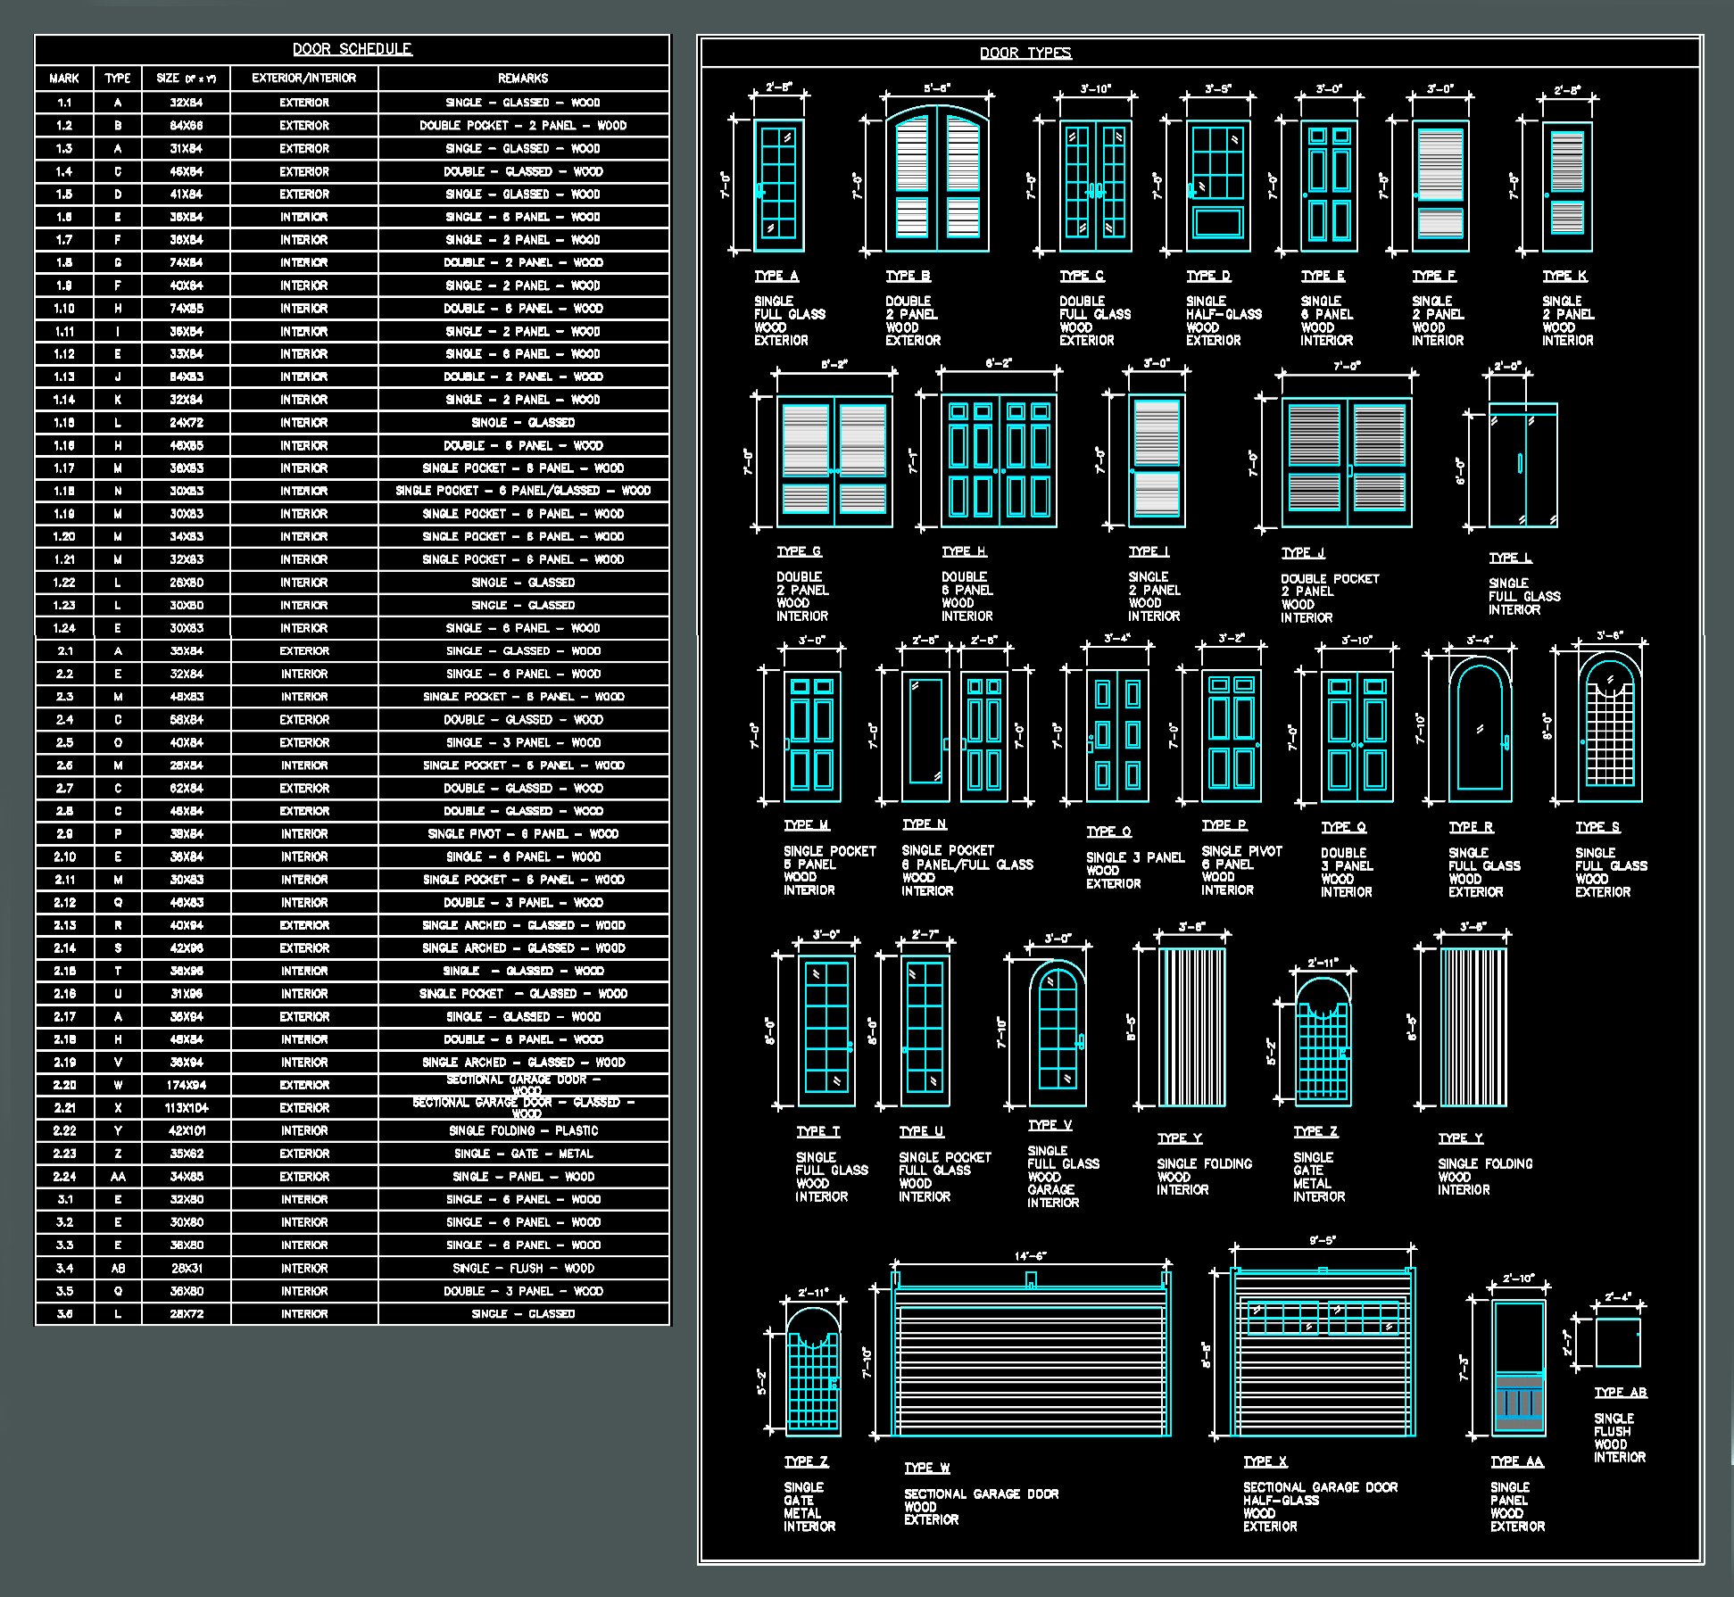Click the Type A single glass door drawing
1734x1597 pixels.
778,185
